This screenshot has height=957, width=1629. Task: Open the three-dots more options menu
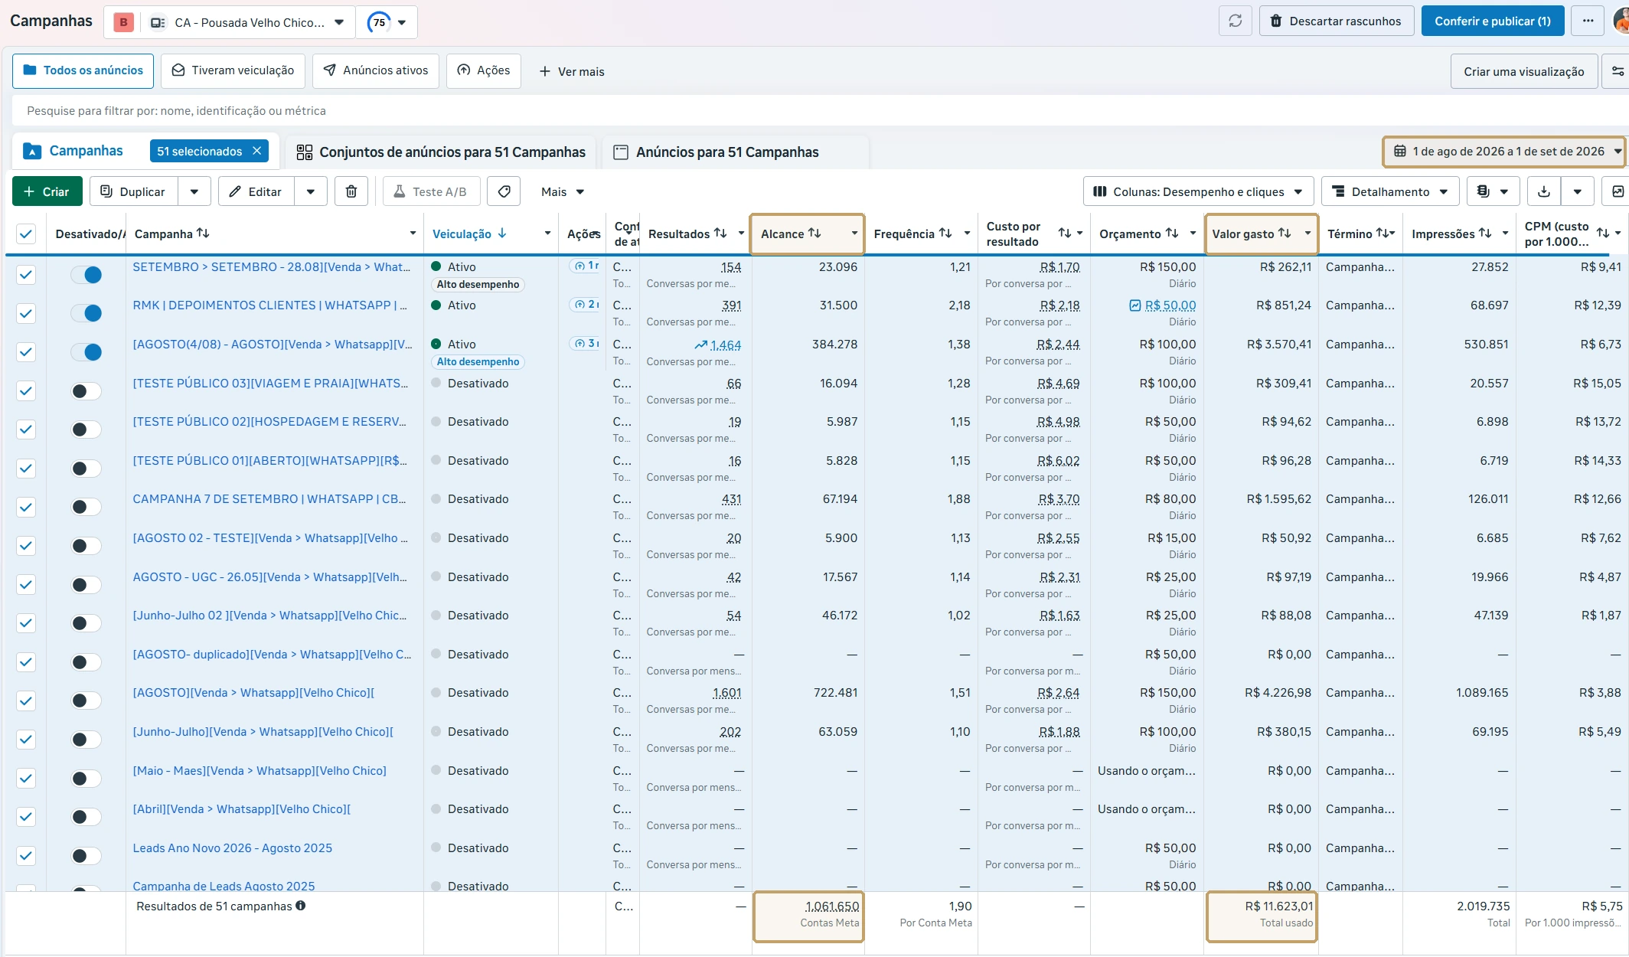1588,21
